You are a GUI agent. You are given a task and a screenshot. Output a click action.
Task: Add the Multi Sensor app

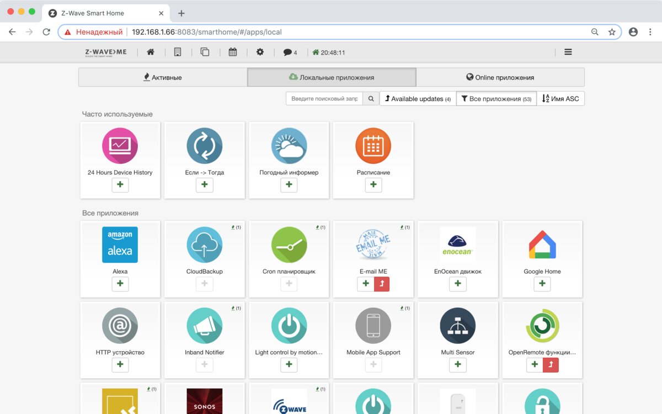(457, 365)
